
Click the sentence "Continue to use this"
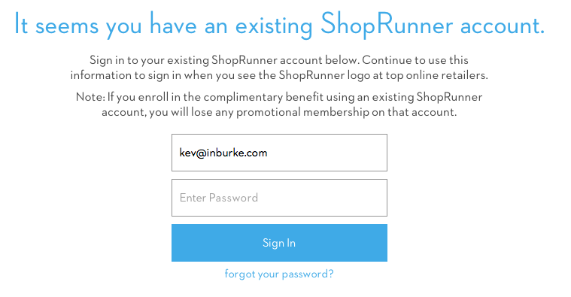pyautogui.click(x=415, y=60)
